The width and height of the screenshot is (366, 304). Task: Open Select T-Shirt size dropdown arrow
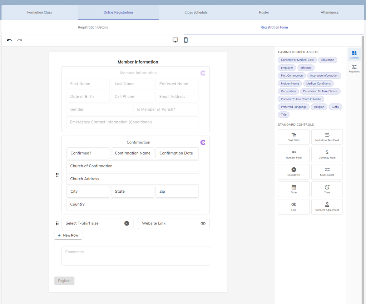[127, 223]
